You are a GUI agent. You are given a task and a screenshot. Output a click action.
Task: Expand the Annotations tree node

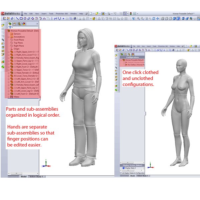coord(9,37)
